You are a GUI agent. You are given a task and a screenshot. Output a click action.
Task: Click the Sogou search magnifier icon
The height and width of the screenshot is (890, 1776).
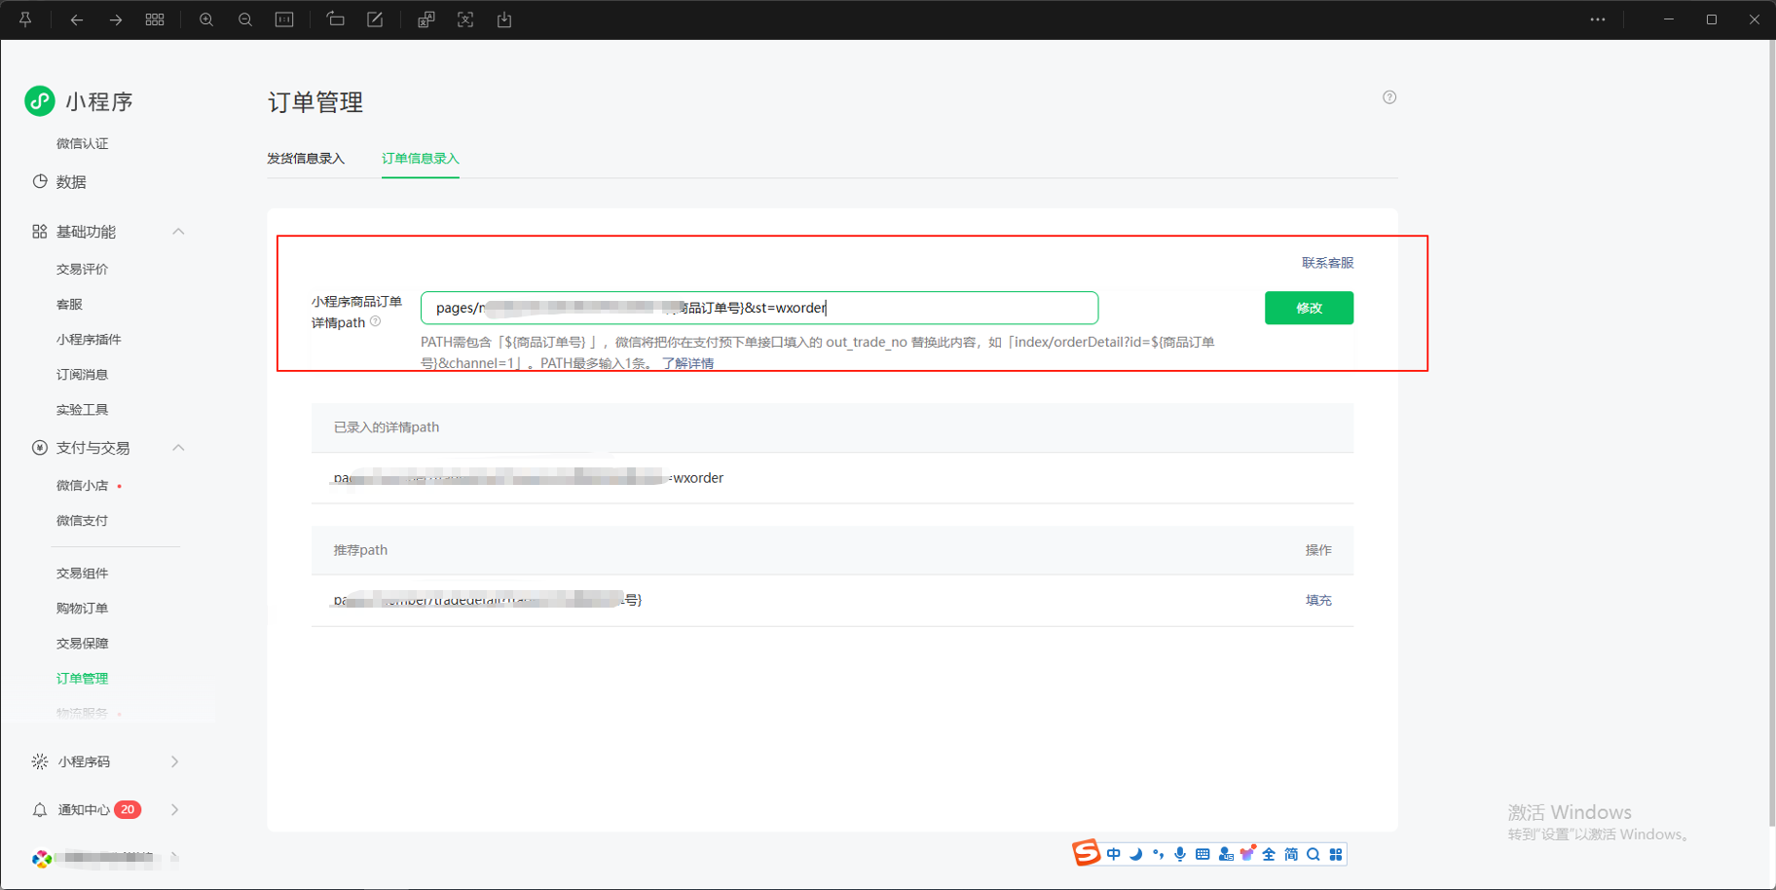tap(1313, 854)
